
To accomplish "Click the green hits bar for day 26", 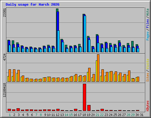I will click(119, 42).
